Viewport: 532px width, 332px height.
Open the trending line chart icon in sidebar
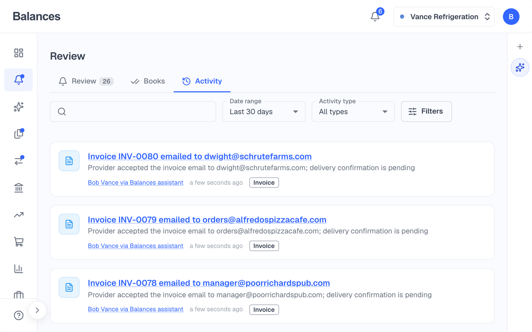coord(19,215)
